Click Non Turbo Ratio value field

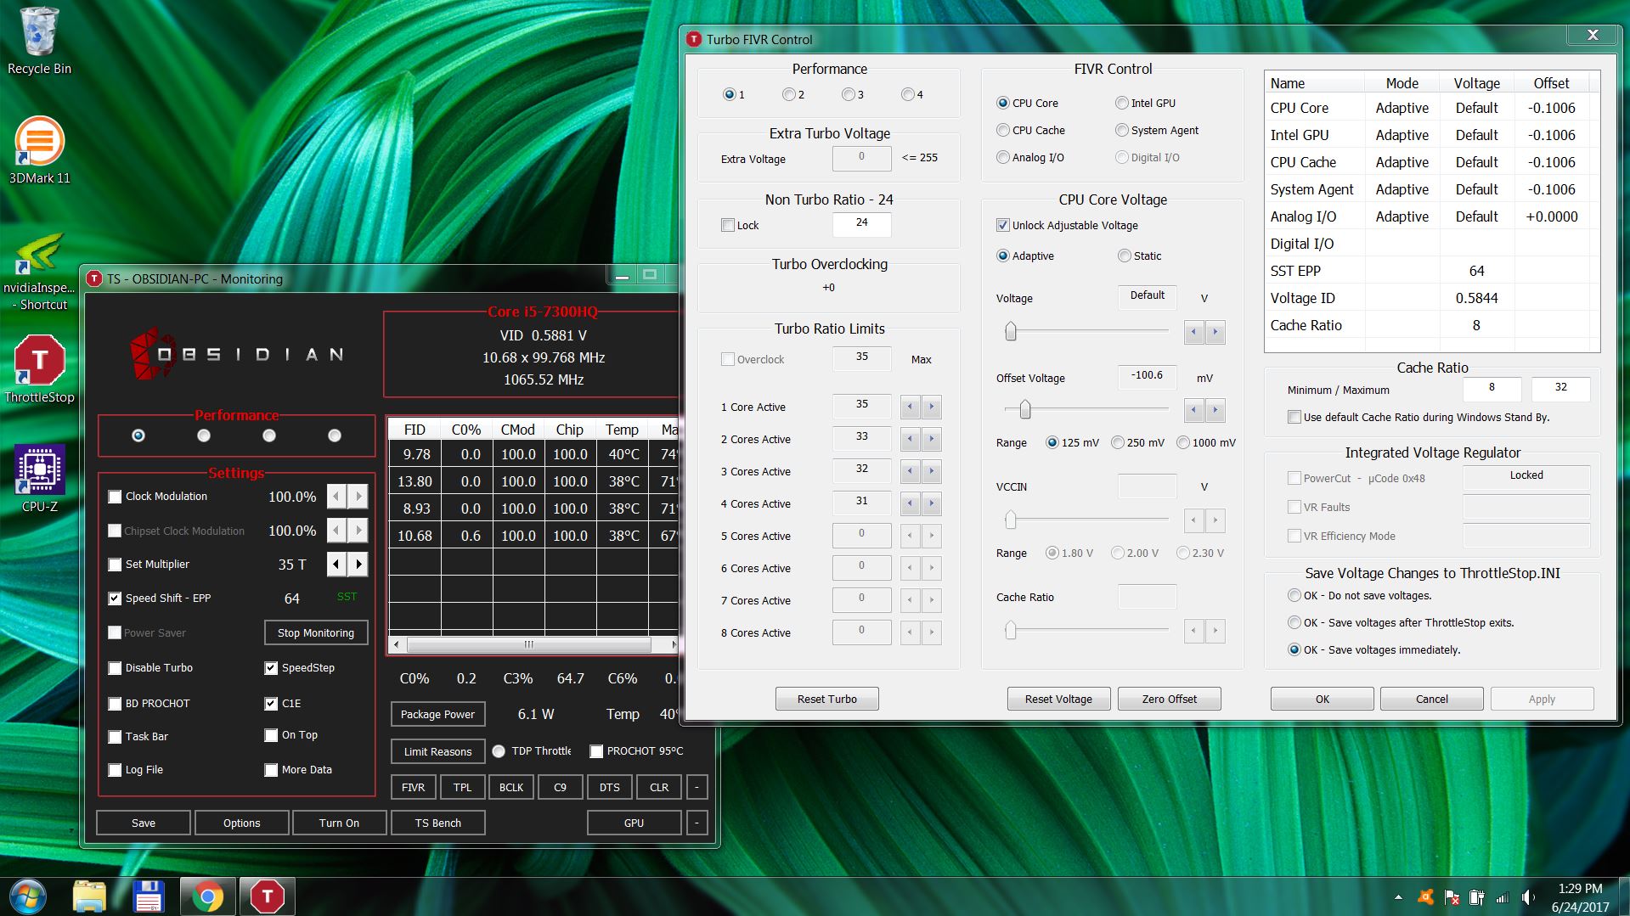click(862, 224)
